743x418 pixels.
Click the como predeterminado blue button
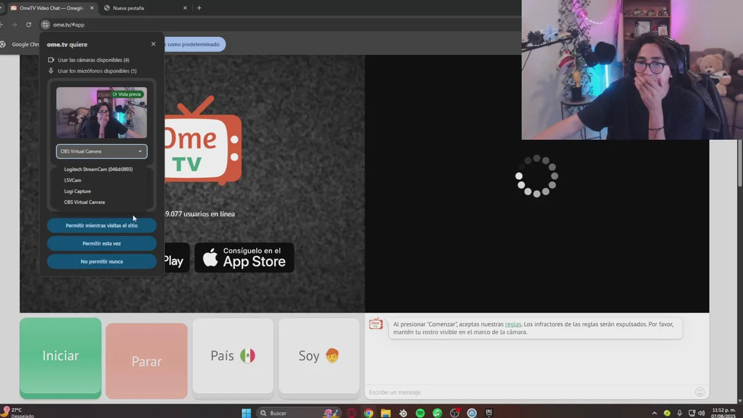click(194, 44)
